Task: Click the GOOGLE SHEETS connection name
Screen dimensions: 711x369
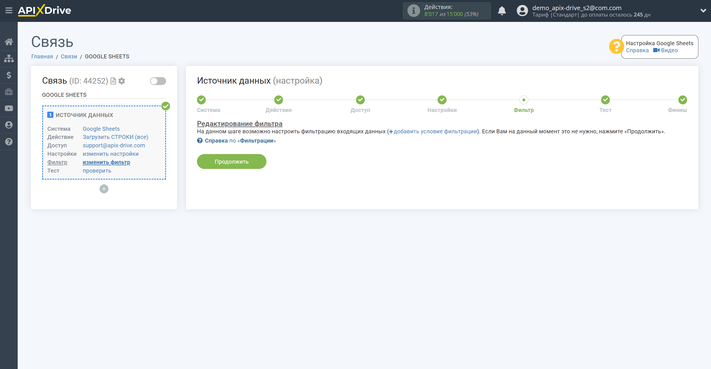Action: tap(64, 95)
